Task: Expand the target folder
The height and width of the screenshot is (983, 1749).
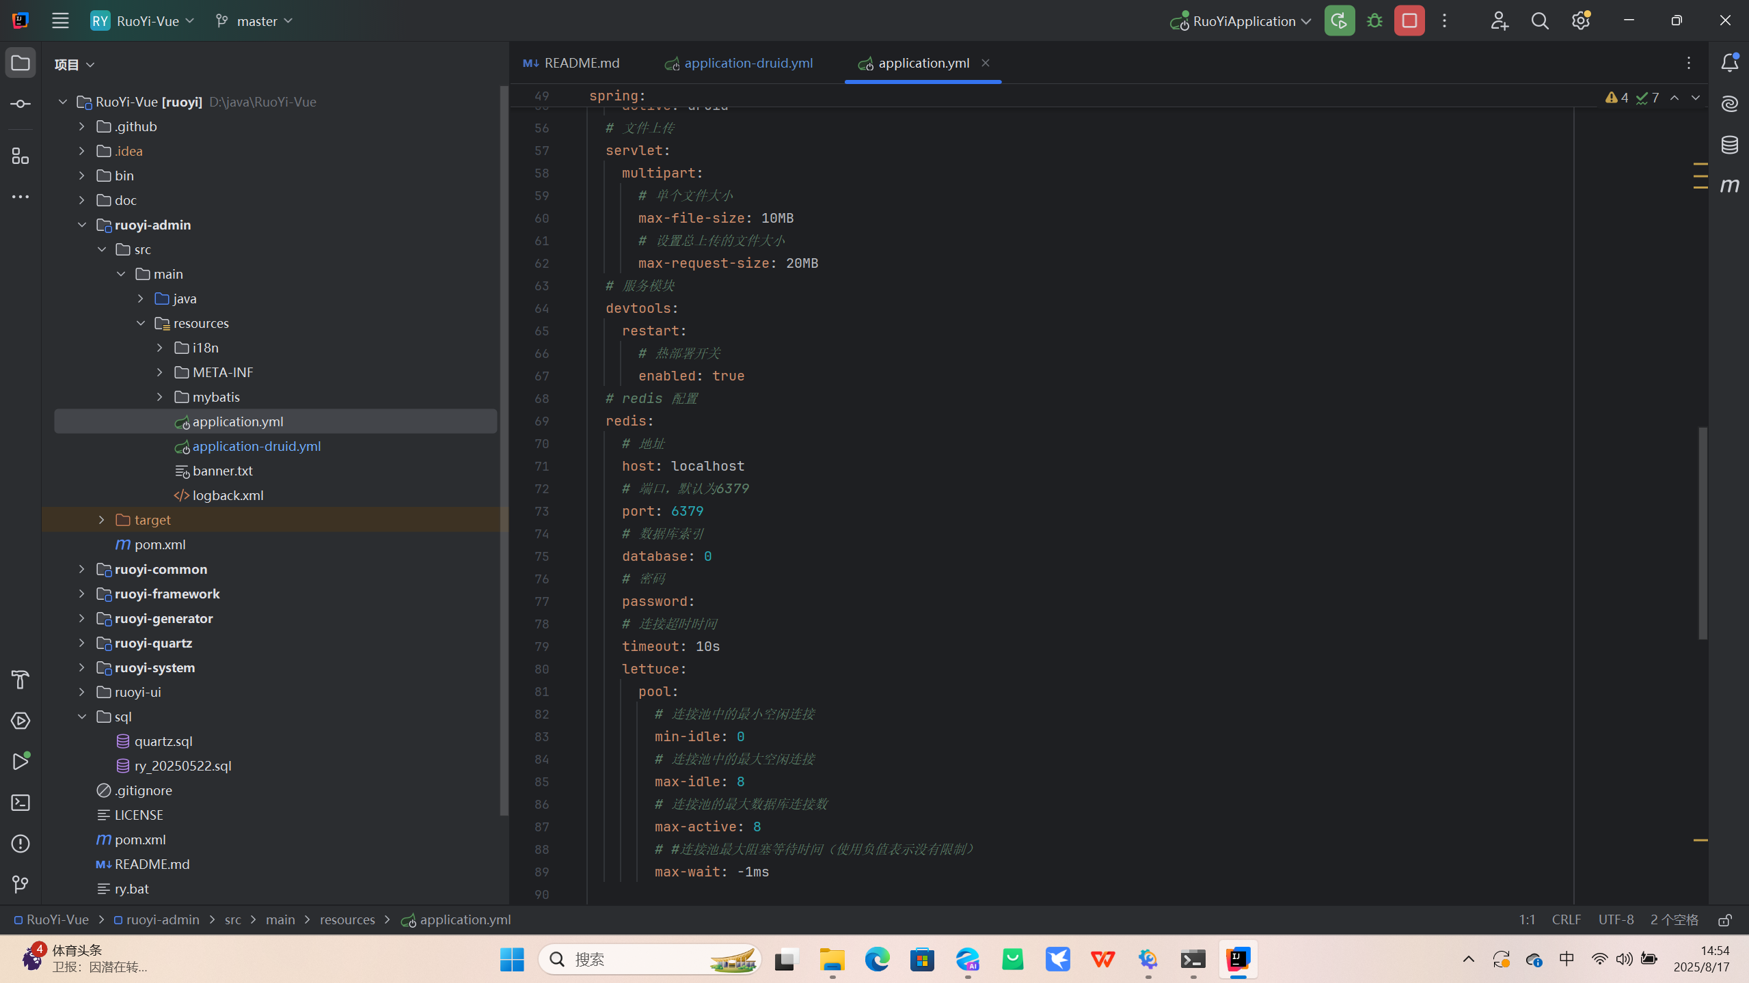Action: [x=101, y=520]
